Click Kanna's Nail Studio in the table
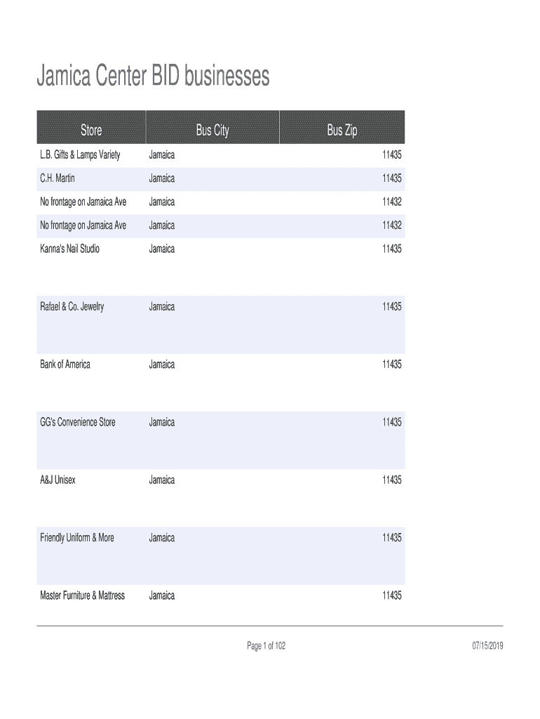Viewport: 540px width, 719px height. pyautogui.click(x=70, y=249)
